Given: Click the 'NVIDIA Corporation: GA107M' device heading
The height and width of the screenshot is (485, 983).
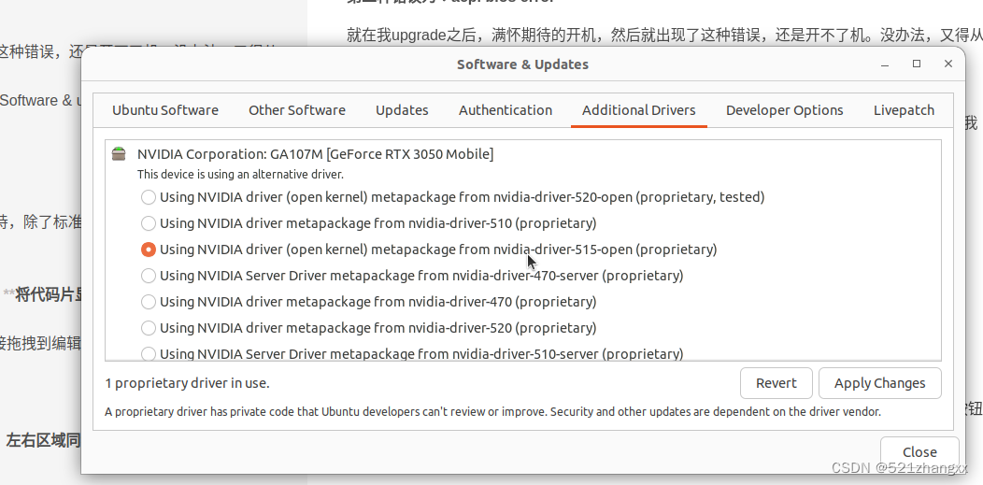Looking at the screenshot, I should pos(315,154).
